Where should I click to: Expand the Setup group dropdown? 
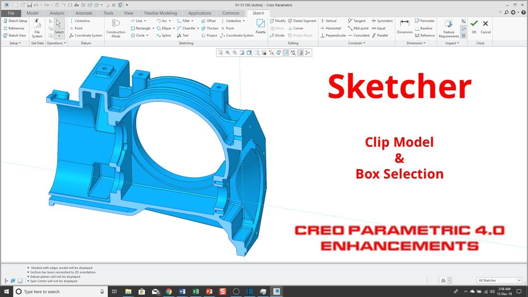(x=15, y=43)
